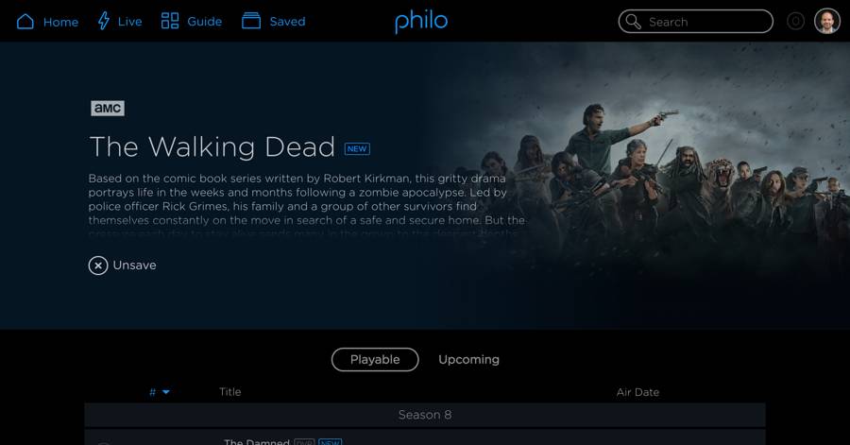The width and height of the screenshot is (850, 445).
Task: Click the dim circular icon beside the avatar
Action: [x=795, y=22]
